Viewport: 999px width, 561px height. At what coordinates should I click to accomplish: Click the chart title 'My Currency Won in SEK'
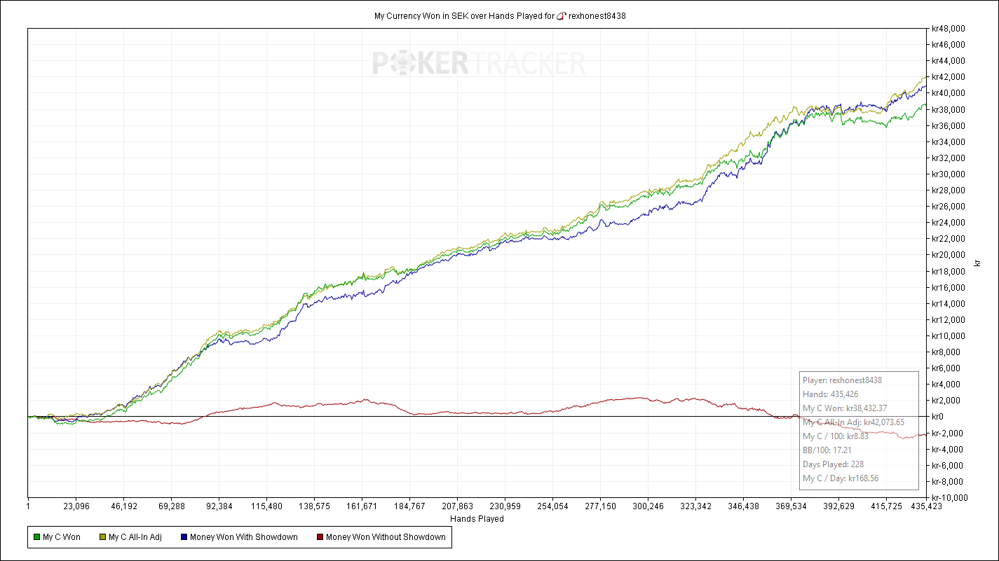pos(421,16)
